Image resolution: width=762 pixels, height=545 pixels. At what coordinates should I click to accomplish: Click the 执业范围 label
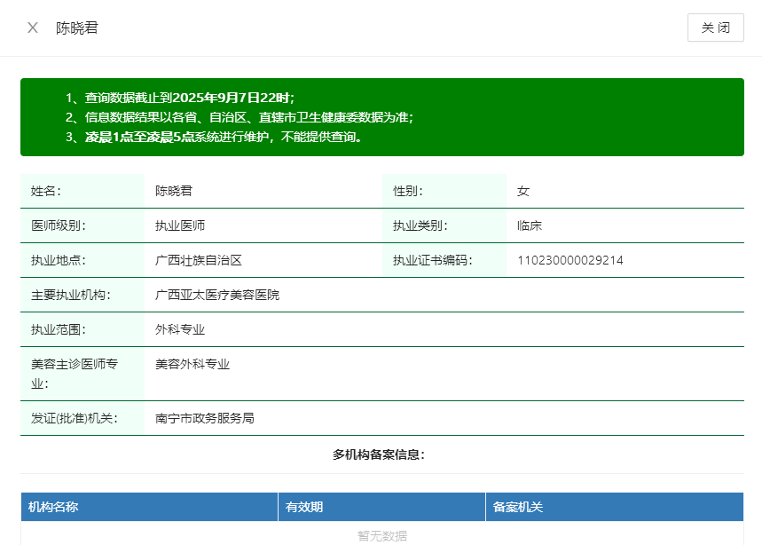59,329
